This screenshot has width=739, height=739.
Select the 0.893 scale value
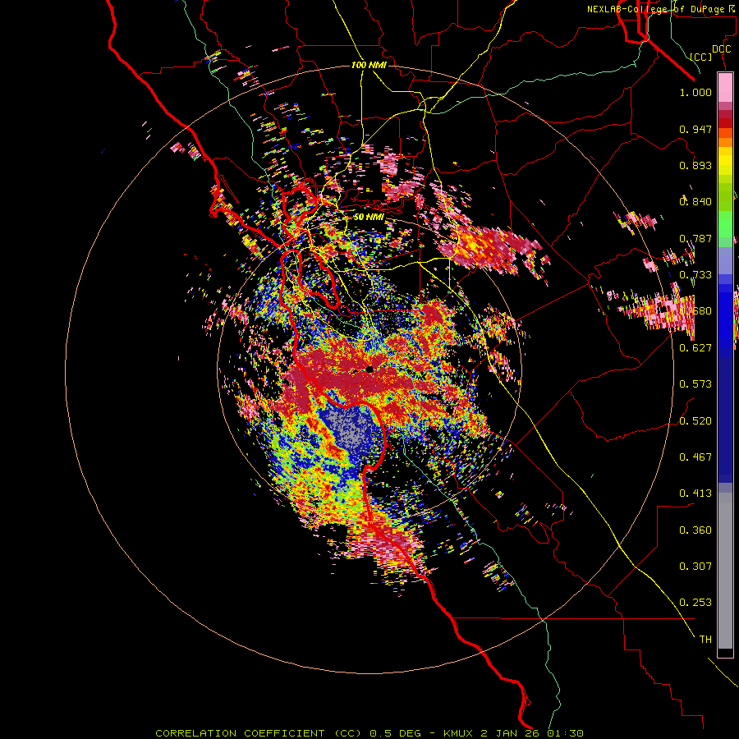click(695, 165)
